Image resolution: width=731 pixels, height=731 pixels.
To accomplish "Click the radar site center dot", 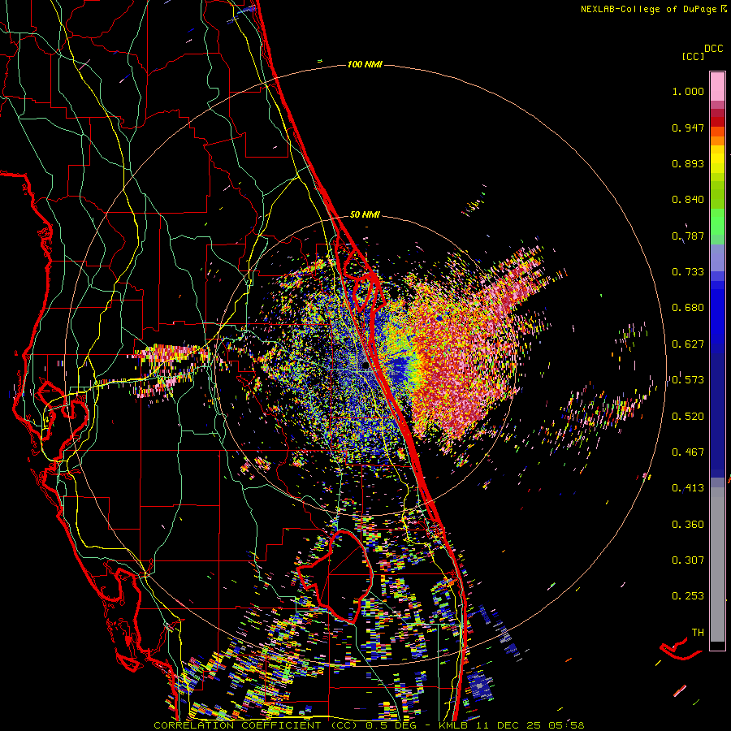I will [x=365, y=366].
